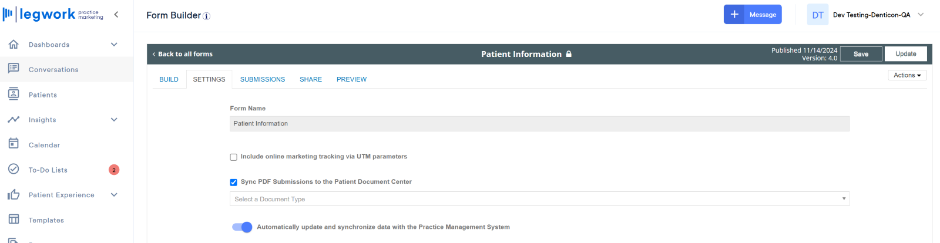Enable UTM parameters marketing tracking checkbox

(233, 157)
